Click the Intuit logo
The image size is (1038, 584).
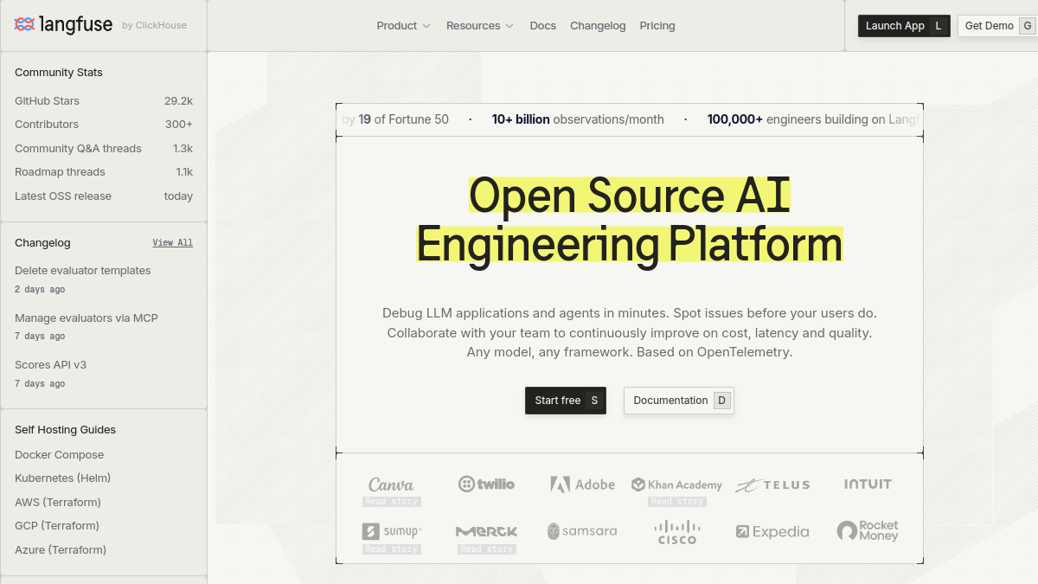pos(868,485)
